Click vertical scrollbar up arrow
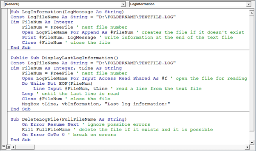Image resolution: width=256 pixels, height=151 pixels. [x=251, y=13]
